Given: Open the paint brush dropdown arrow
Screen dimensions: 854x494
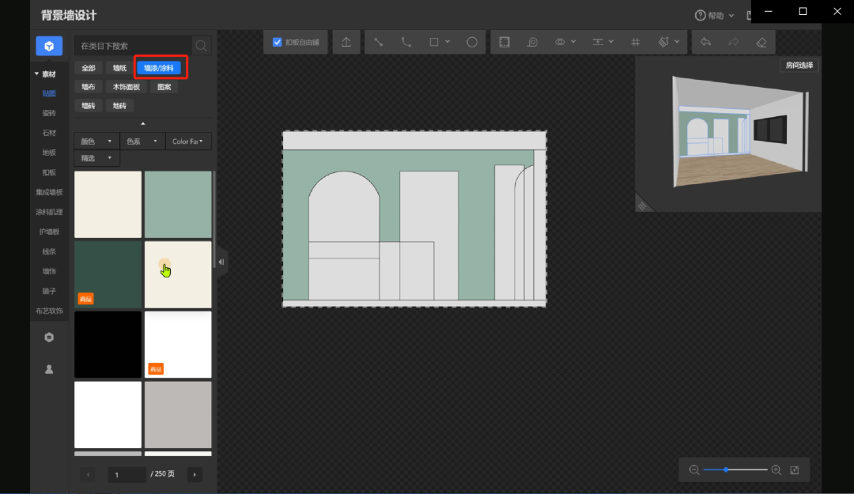Looking at the screenshot, I should pyautogui.click(x=677, y=42).
